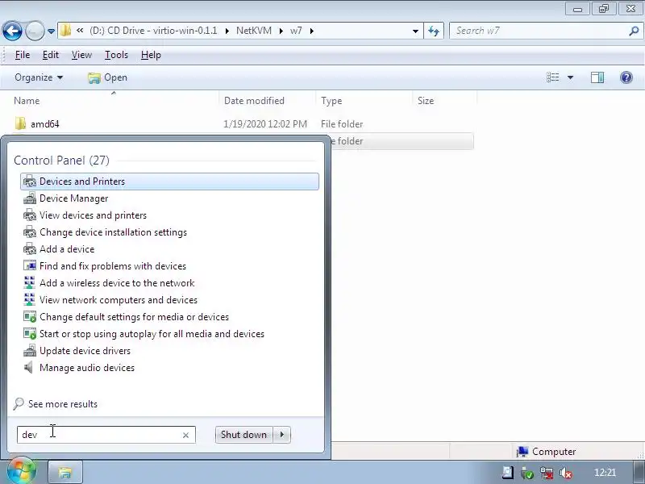Open Find and fix problems with devices
Viewport: 645px width, 484px height.
click(x=113, y=266)
